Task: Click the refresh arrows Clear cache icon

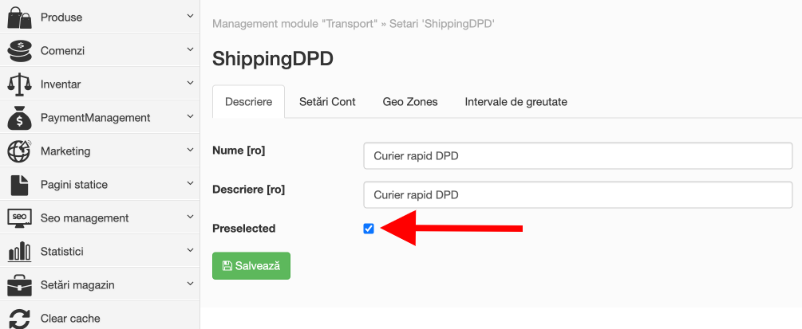Action: 19,319
